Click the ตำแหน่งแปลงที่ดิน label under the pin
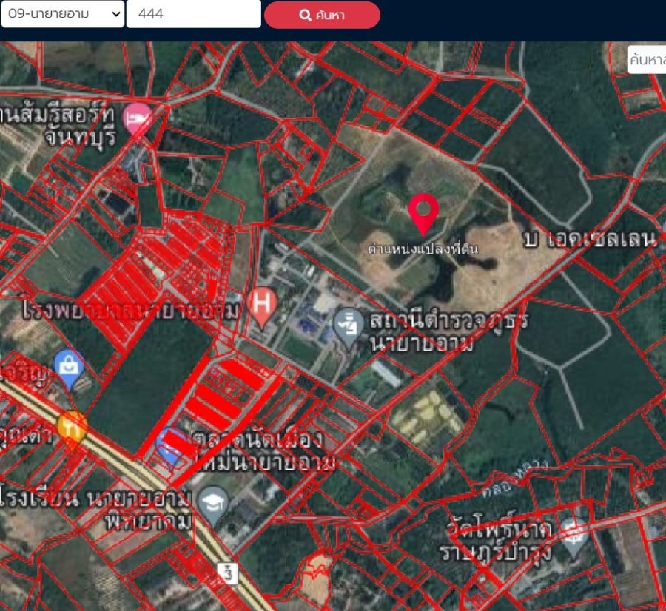 (423, 249)
